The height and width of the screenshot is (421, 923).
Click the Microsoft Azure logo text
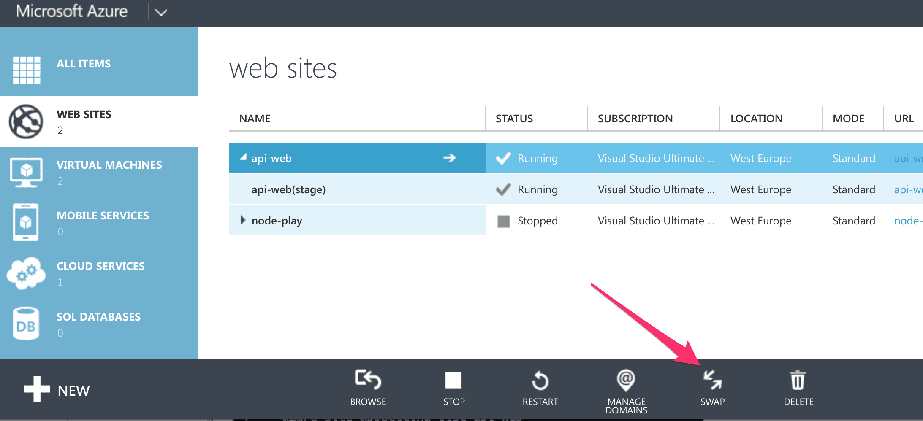(72, 11)
